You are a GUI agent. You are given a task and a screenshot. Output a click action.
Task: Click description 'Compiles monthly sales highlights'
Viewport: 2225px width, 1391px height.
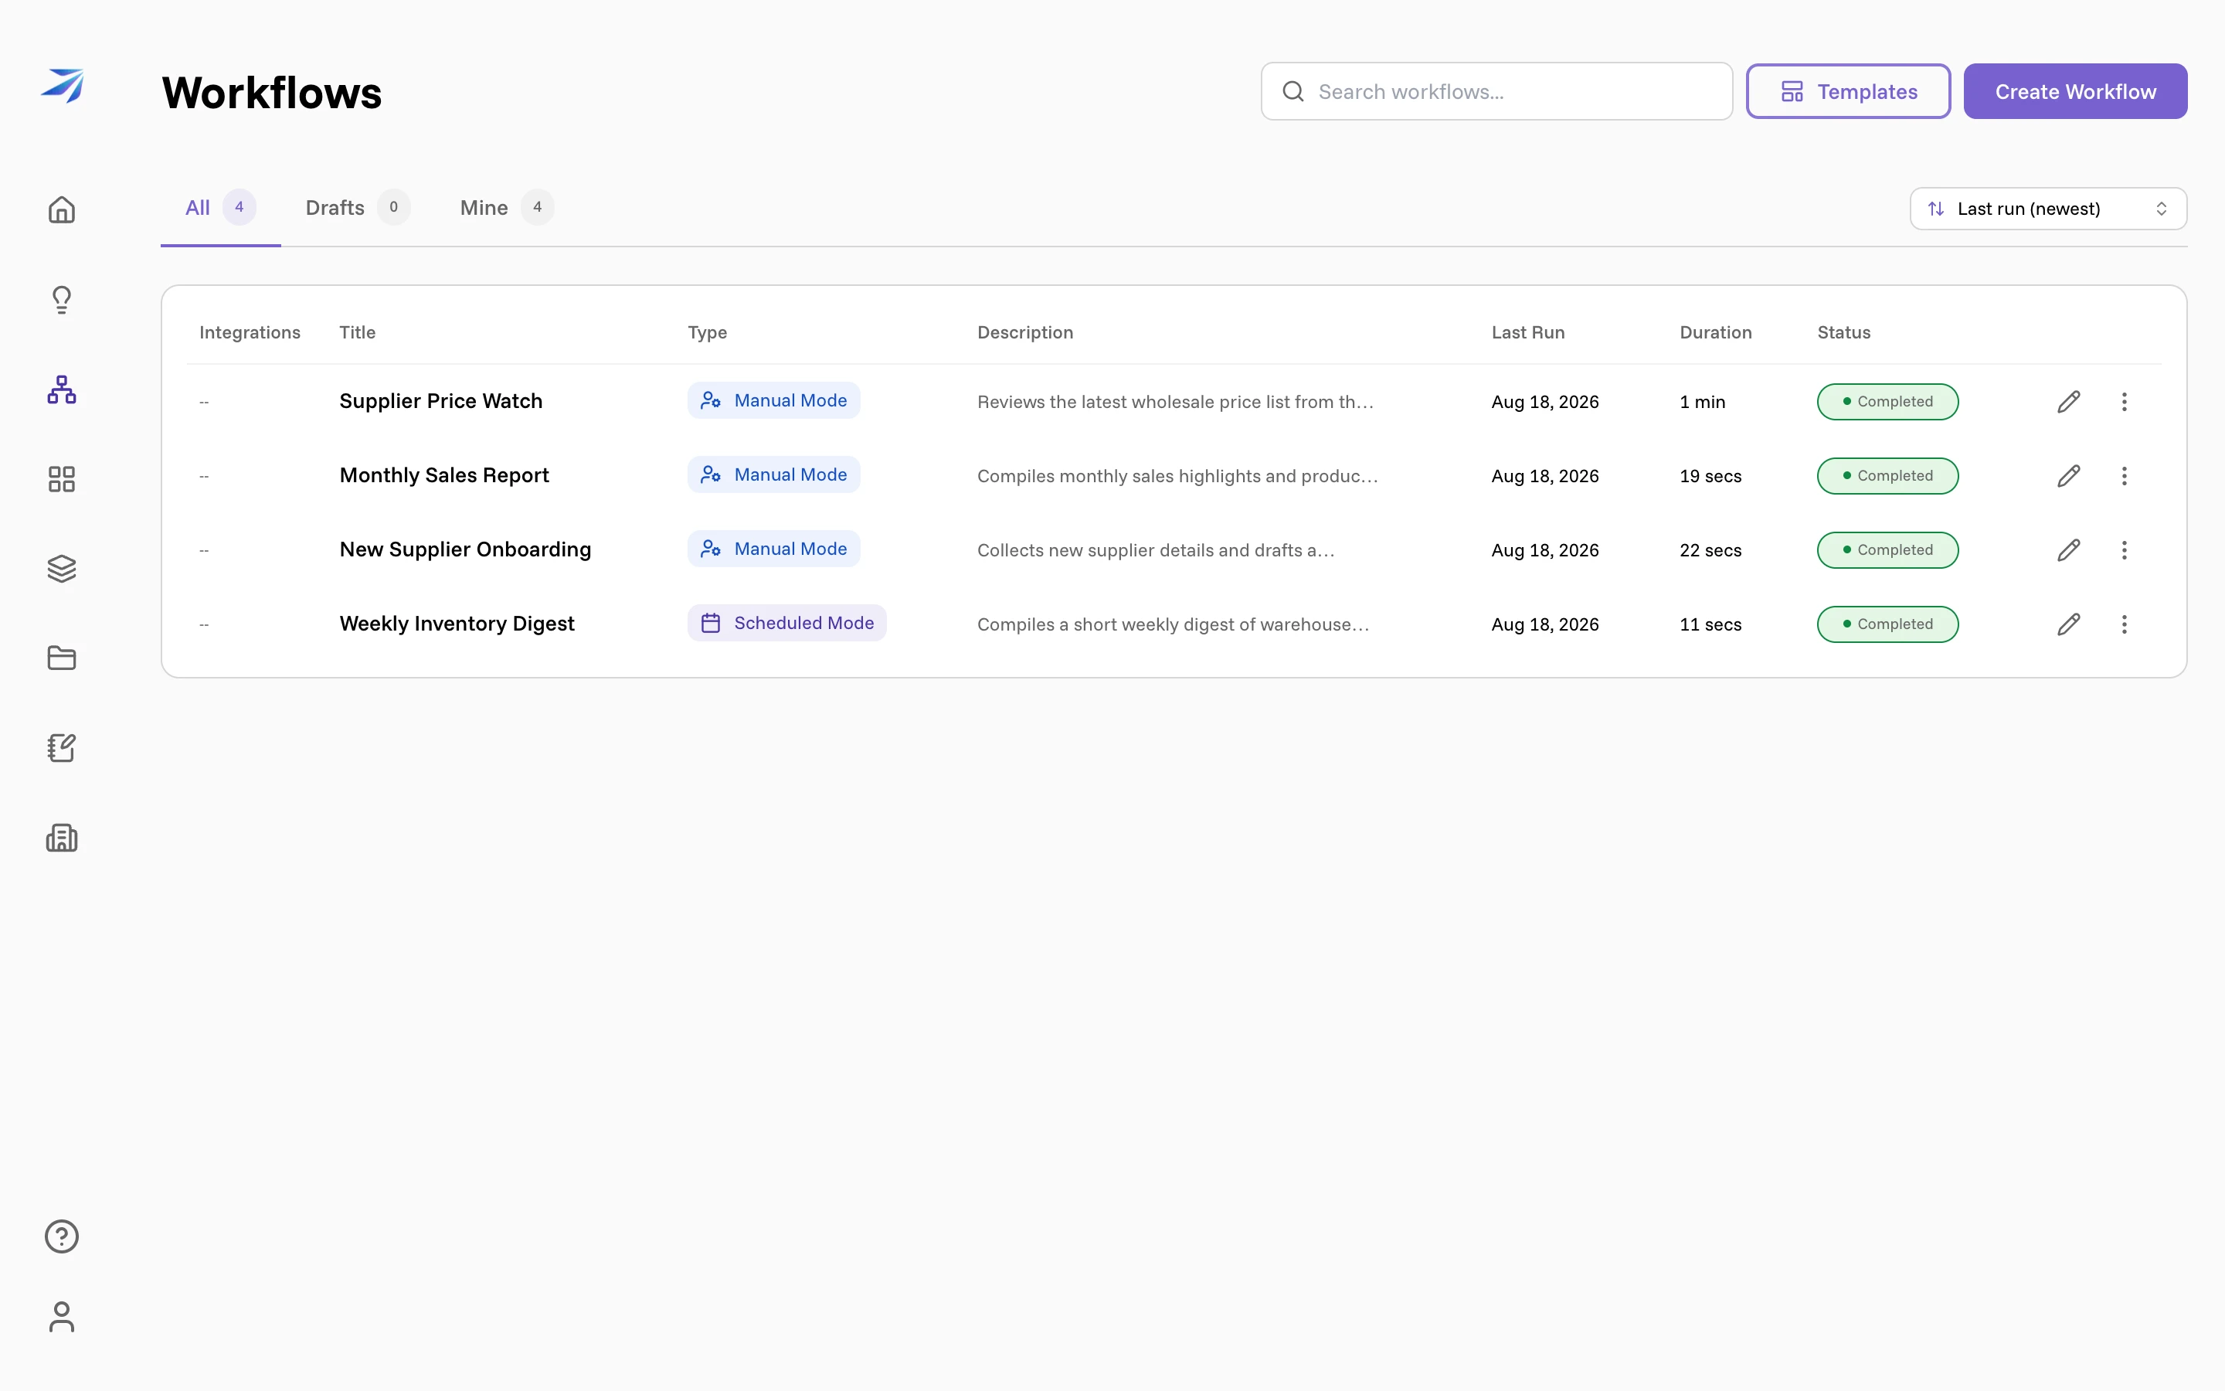[x=1177, y=475]
